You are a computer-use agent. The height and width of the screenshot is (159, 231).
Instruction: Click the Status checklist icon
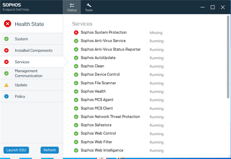pyautogui.click(x=72, y=5)
